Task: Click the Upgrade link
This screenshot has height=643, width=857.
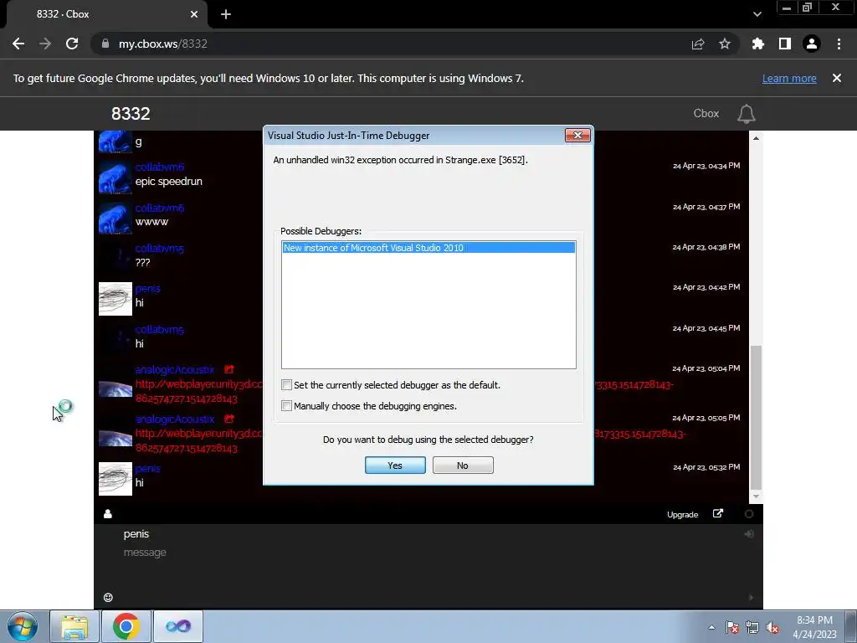Action: [683, 515]
